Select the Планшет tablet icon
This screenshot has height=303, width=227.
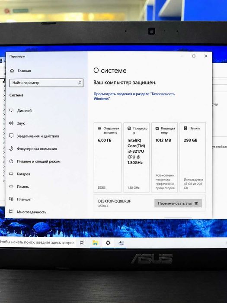[11, 199]
